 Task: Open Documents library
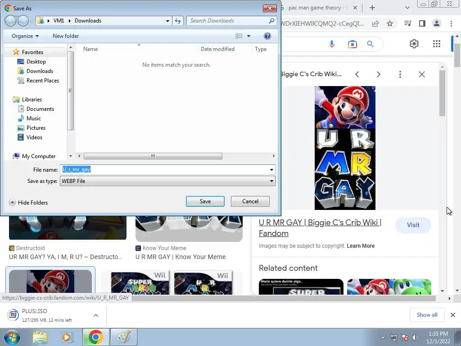(x=40, y=109)
